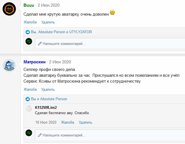Click your green avatar beside bottom comment field
This screenshot has height=144, width=185.
(29, 133)
